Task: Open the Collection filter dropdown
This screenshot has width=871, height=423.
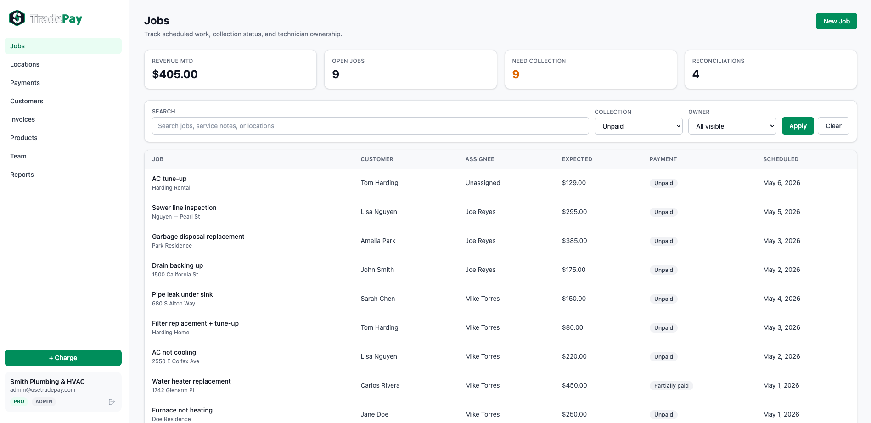Action: [639, 126]
